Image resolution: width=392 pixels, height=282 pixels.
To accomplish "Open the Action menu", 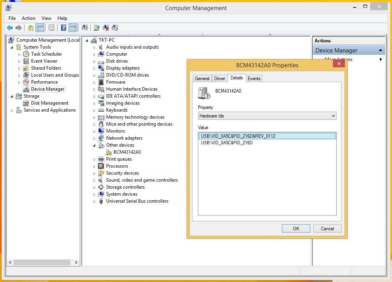I will 28,18.
